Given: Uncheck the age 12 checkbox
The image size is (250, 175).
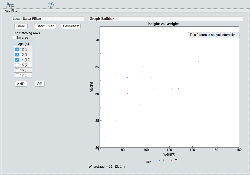Looking at the screenshot, I should (17, 49).
